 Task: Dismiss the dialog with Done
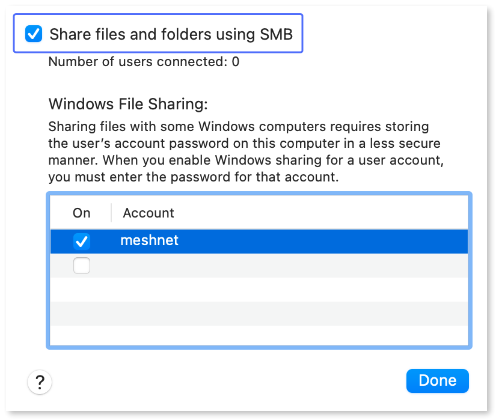438,380
